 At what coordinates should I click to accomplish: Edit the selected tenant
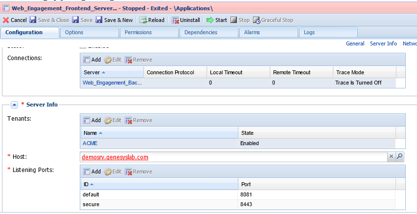point(113,120)
